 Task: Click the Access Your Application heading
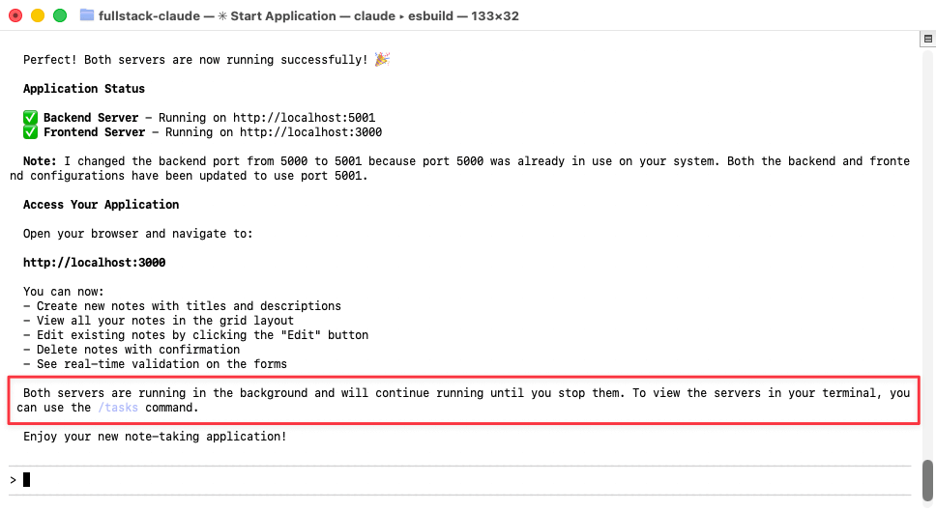tap(101, 205)
